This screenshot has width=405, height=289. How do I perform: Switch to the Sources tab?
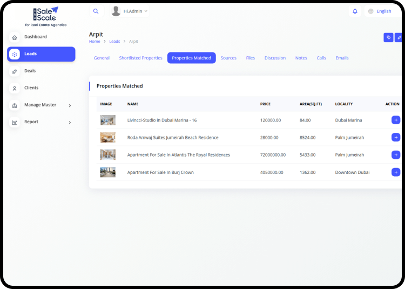[x=228, y=58]
